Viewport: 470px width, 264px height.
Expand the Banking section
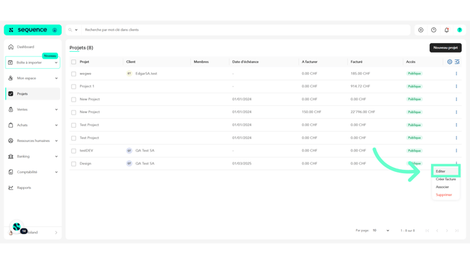click(x=56, y=156)
